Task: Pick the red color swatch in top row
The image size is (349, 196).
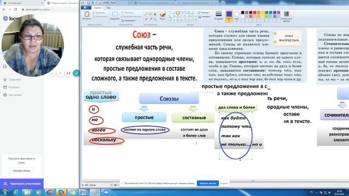Action: click(x=255, y=13)
